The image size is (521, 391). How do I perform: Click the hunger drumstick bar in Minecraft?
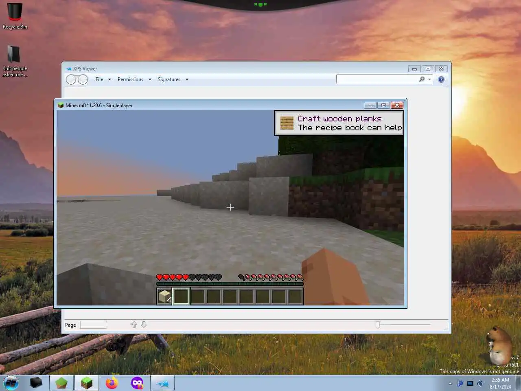click(x=271, y=277)
